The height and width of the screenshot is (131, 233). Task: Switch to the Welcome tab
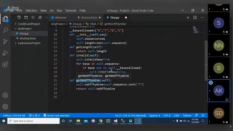60,17
